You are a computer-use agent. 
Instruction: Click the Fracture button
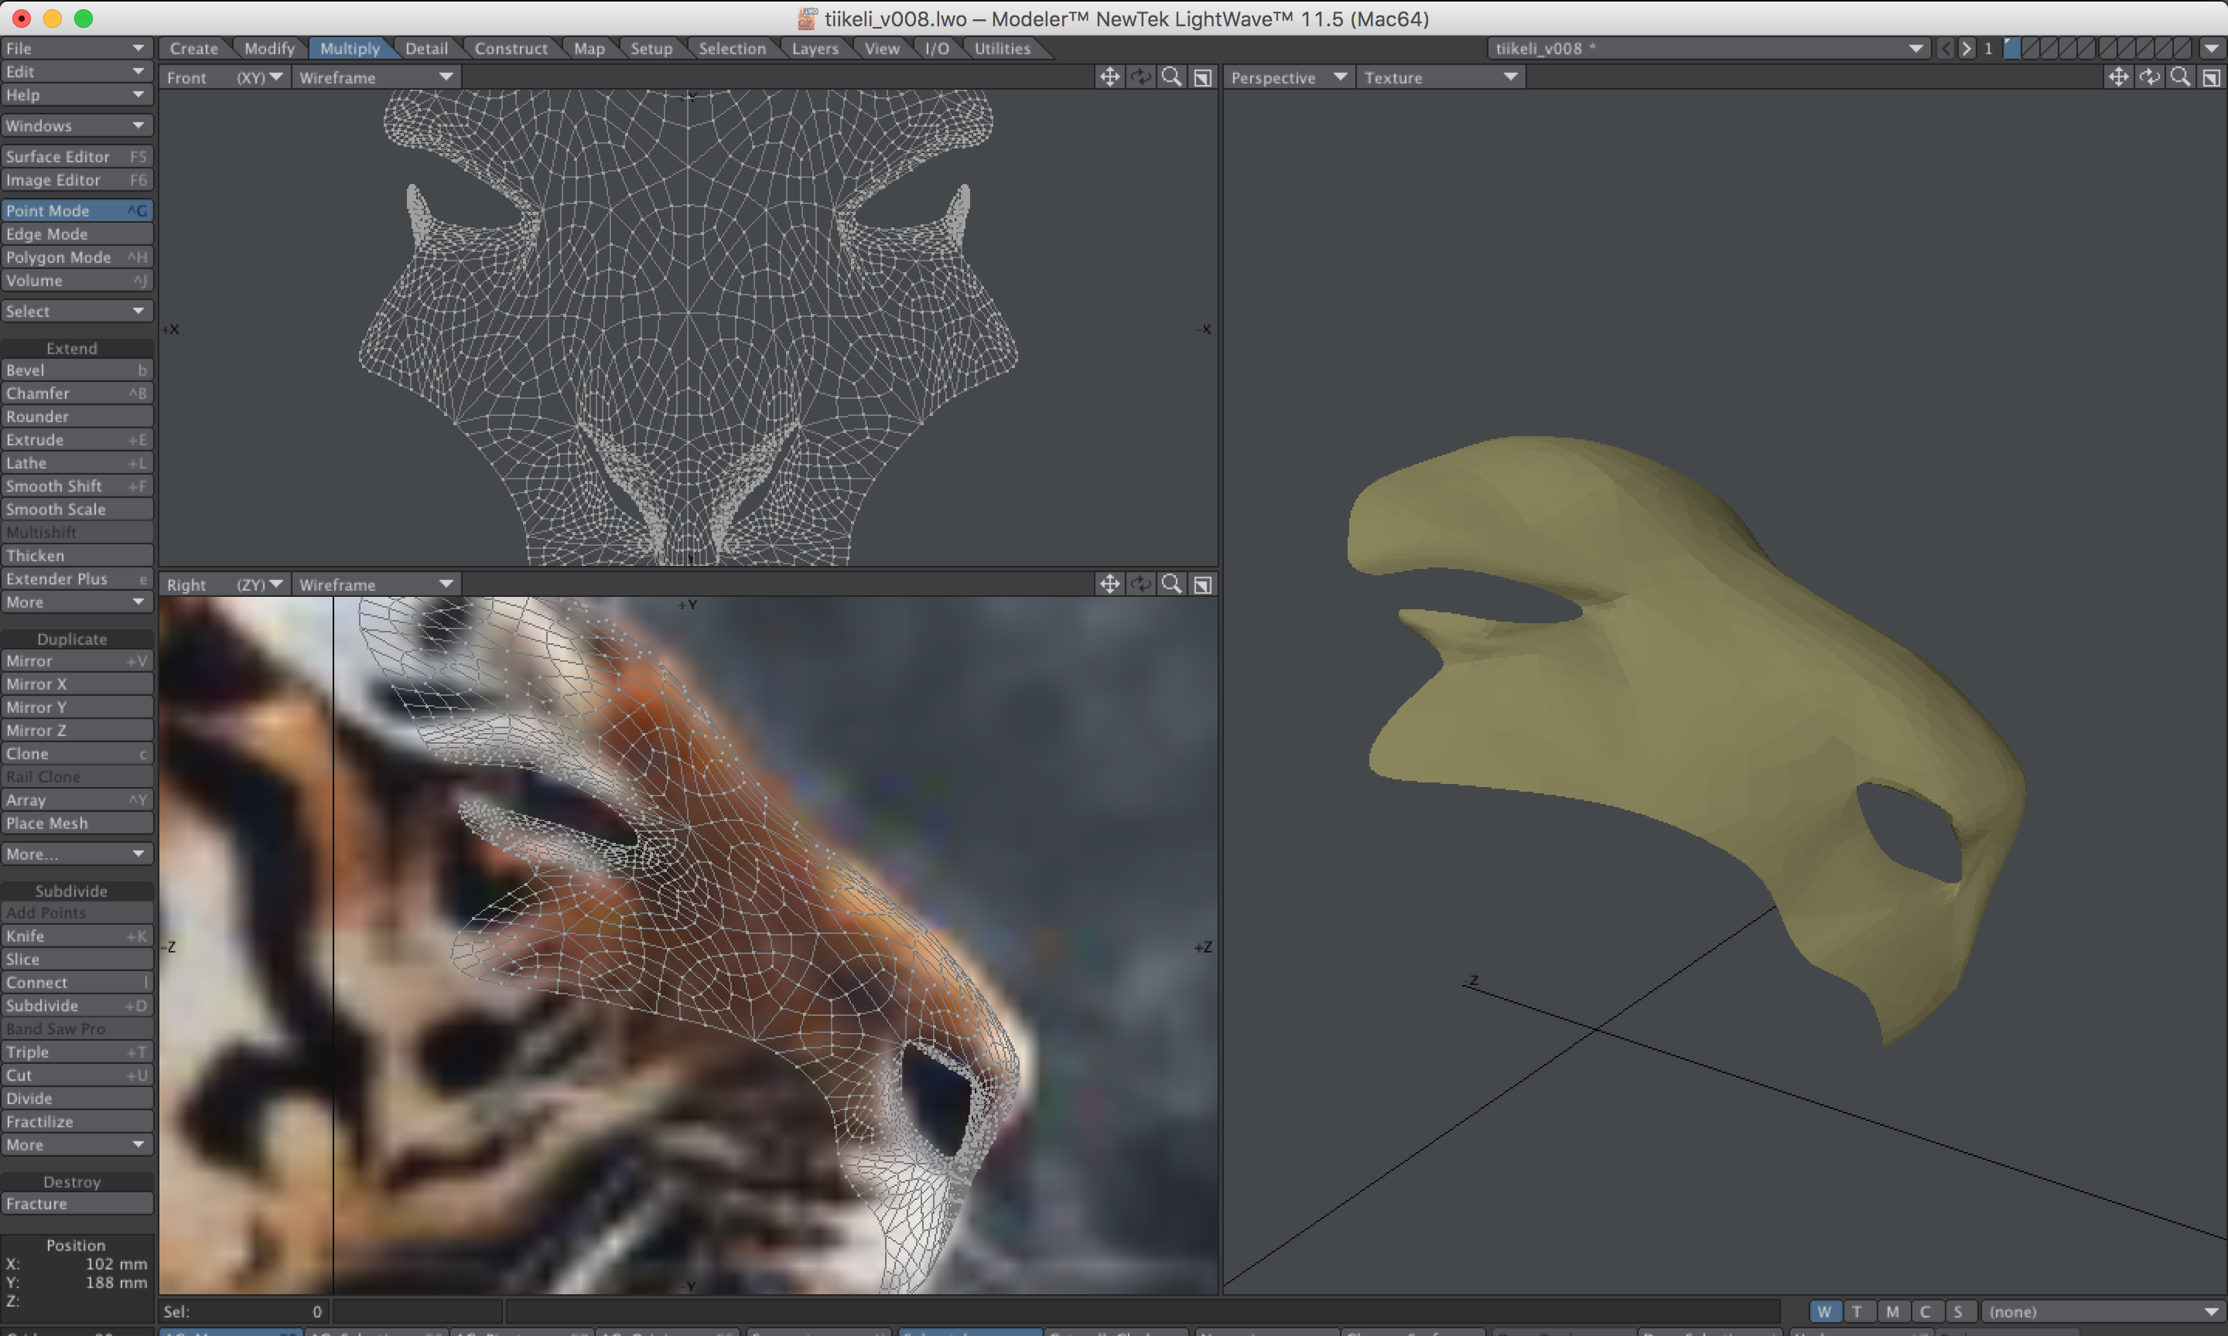click(77, 1203)
